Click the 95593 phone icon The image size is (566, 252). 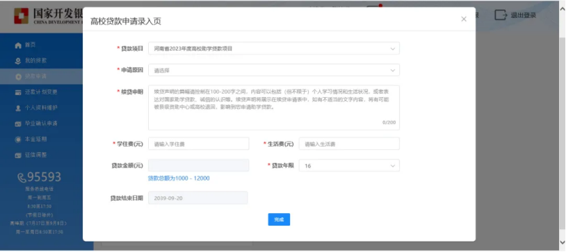tap(22, 178)
